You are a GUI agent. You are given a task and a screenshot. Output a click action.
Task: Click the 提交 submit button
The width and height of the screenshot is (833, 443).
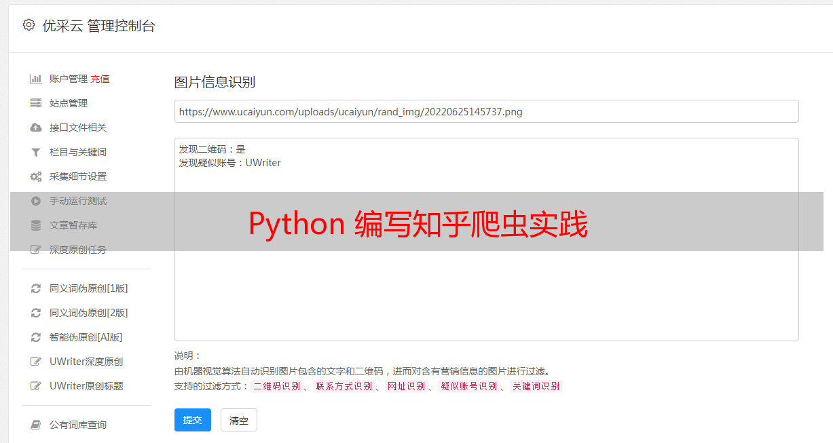click(x=193, y=420)
